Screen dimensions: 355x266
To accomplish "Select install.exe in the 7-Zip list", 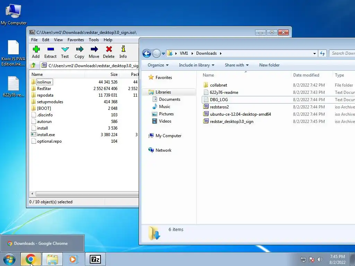I will coord(46,135).
